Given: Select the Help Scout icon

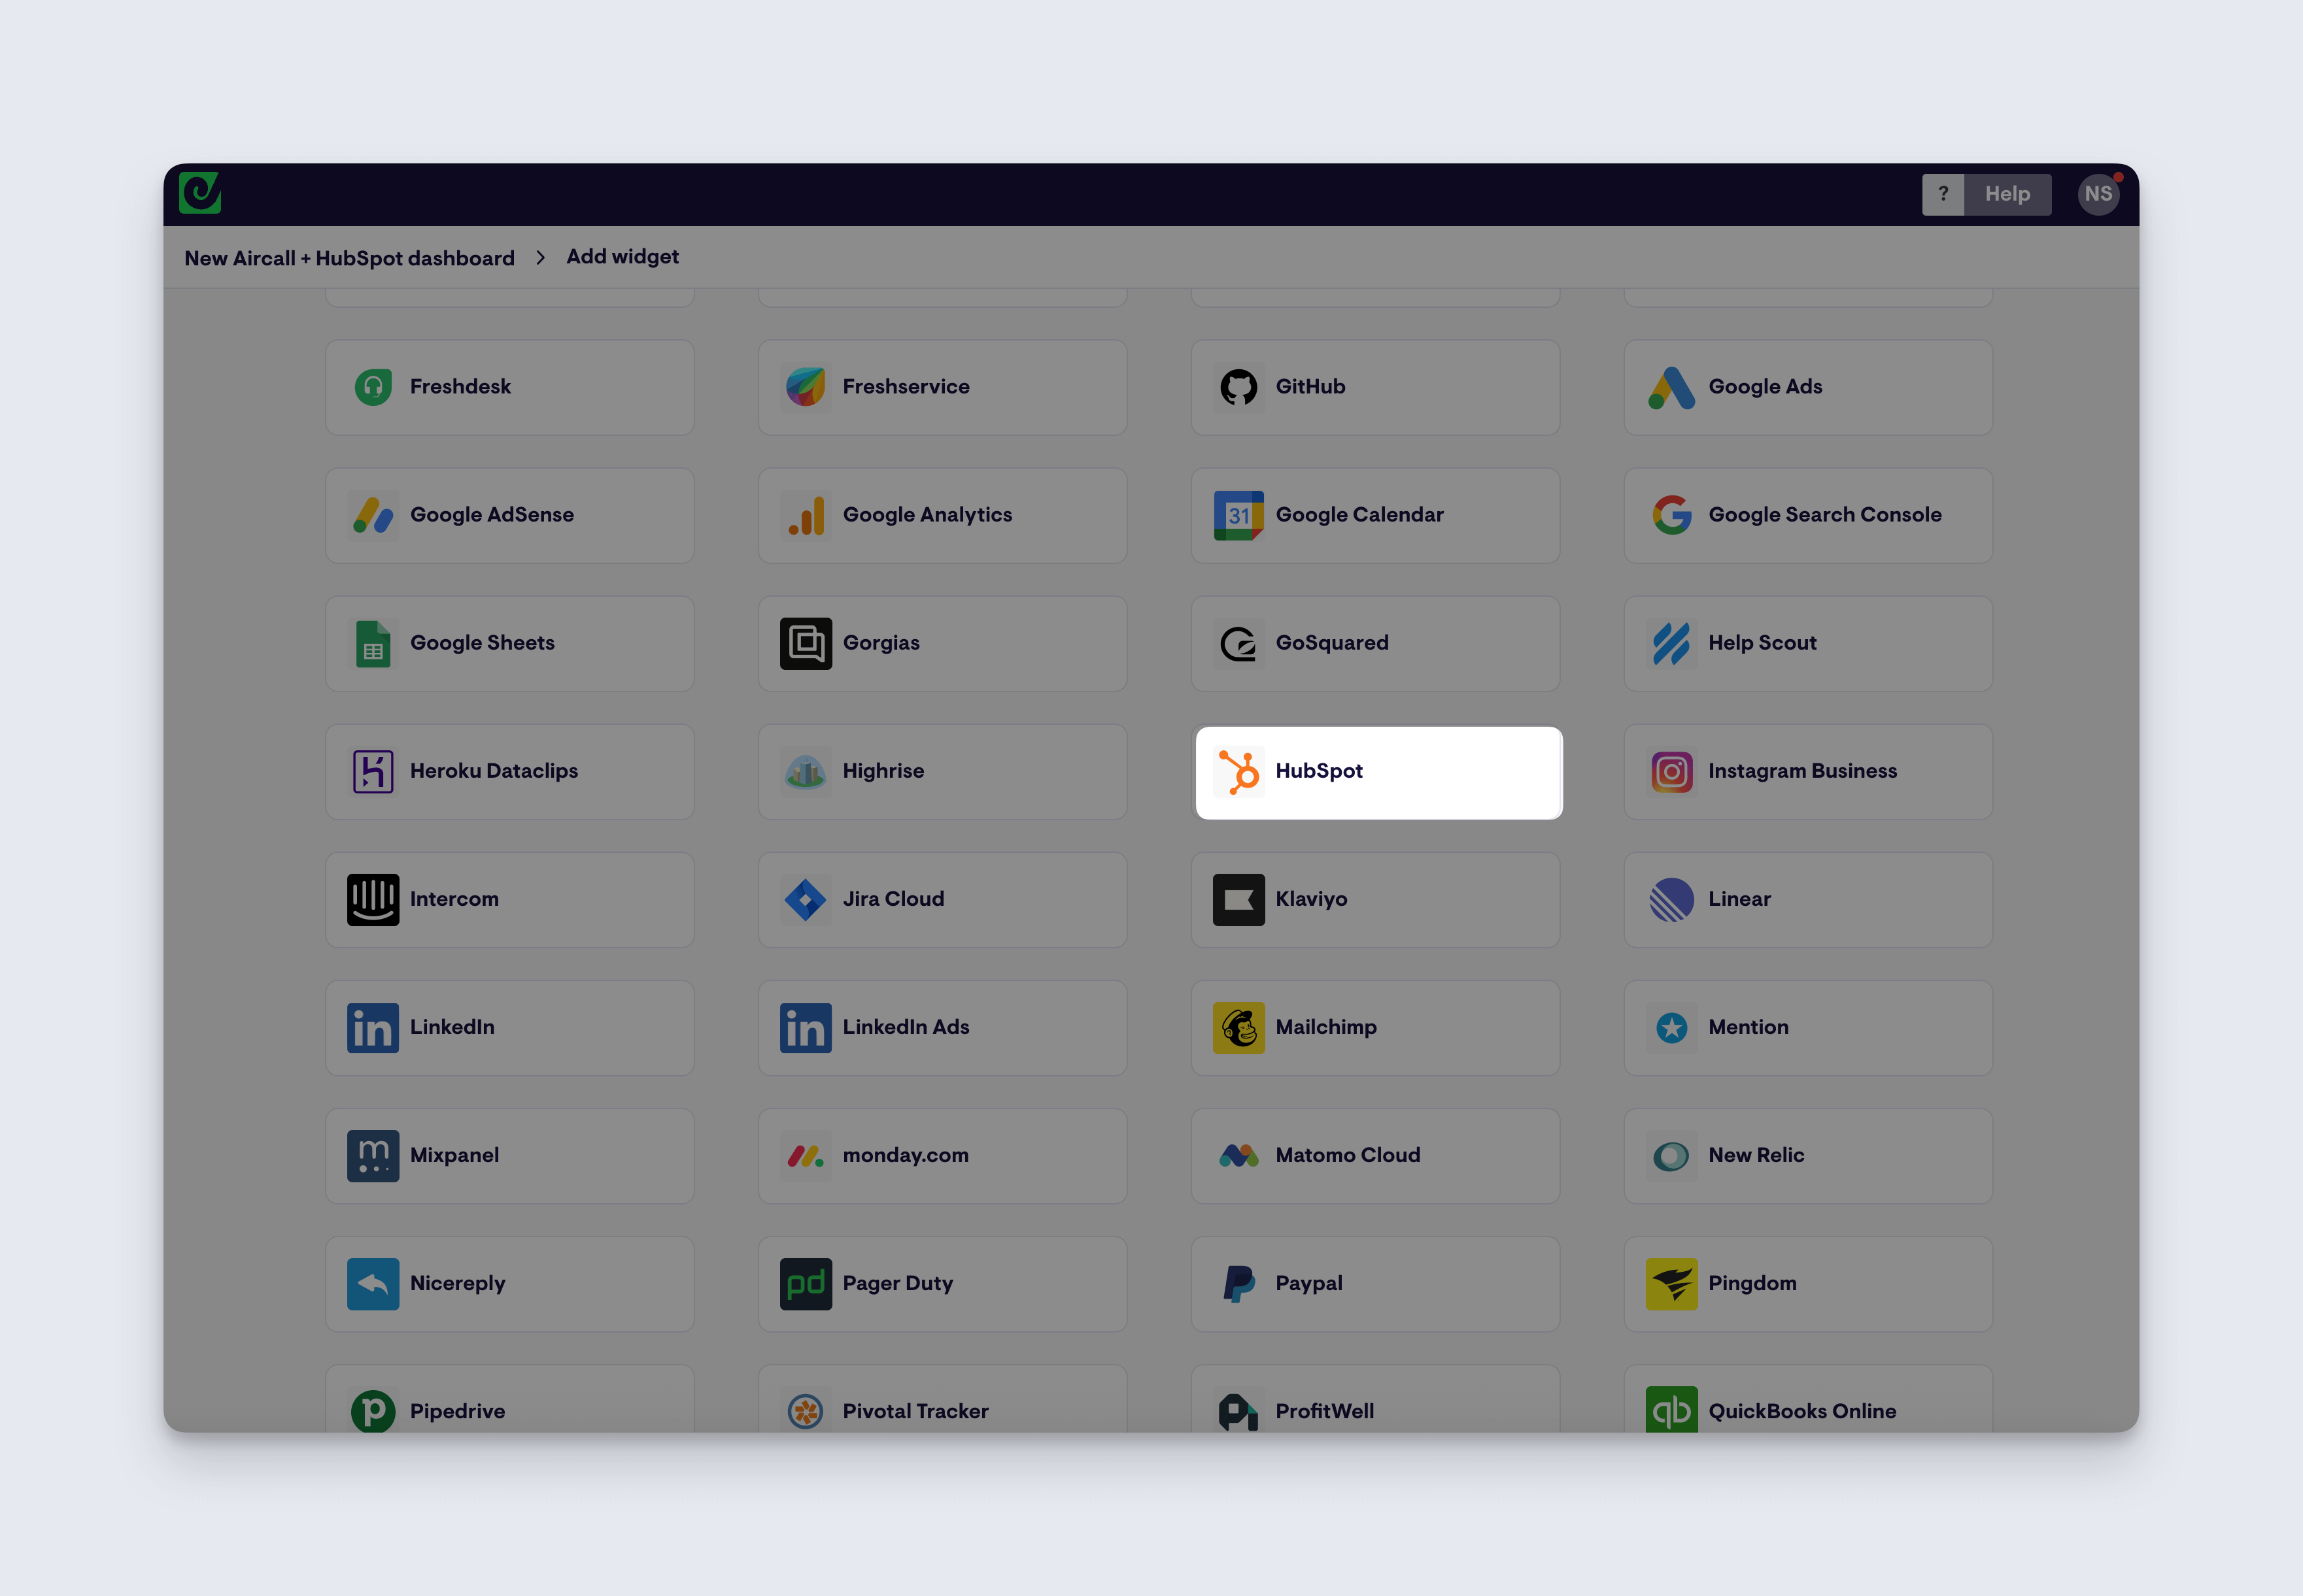Looking at the screenshot, I should (x=1672, y=643).
